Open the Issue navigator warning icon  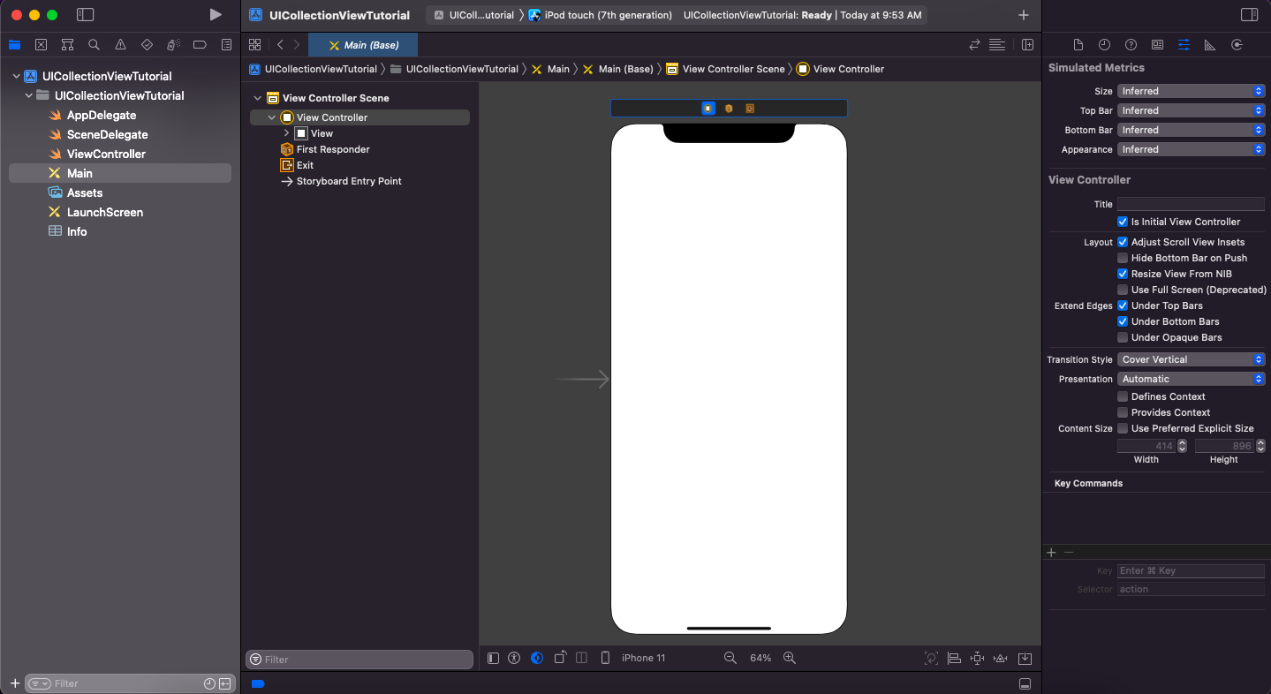point(120,45)
